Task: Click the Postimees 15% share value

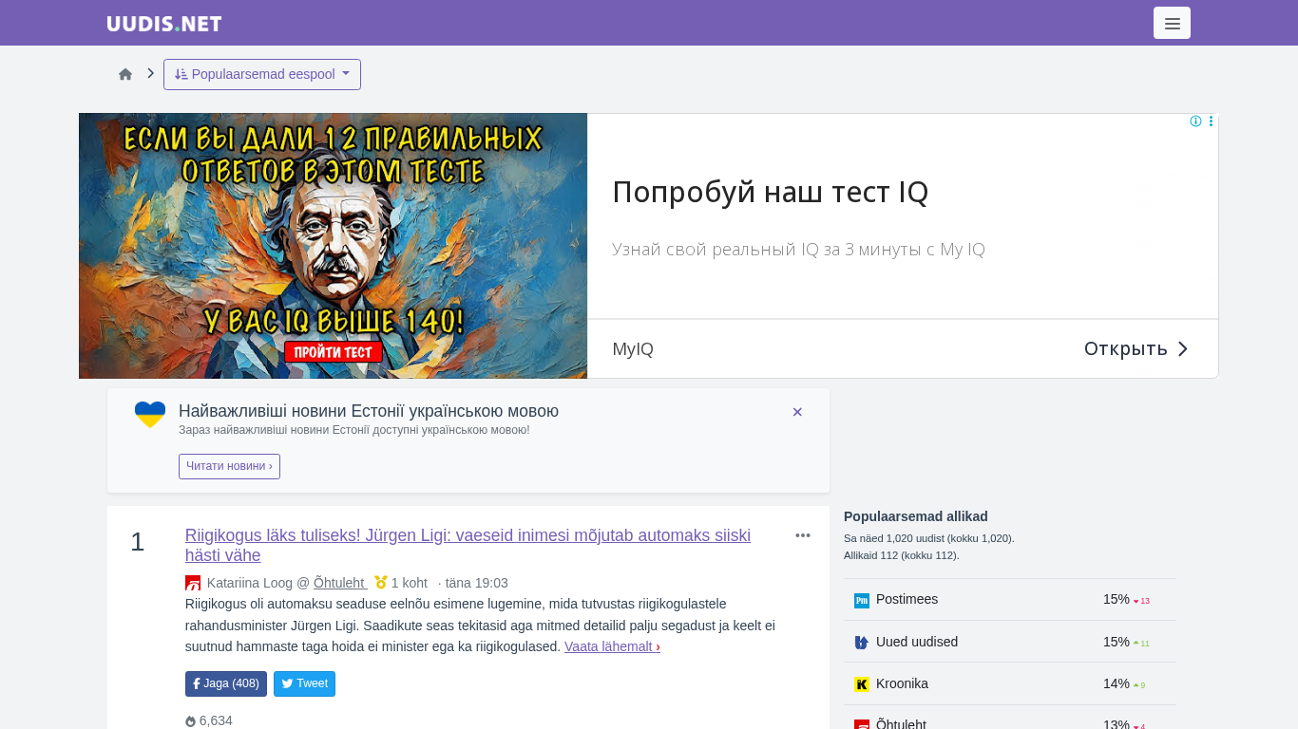Action: (1117, 600)
